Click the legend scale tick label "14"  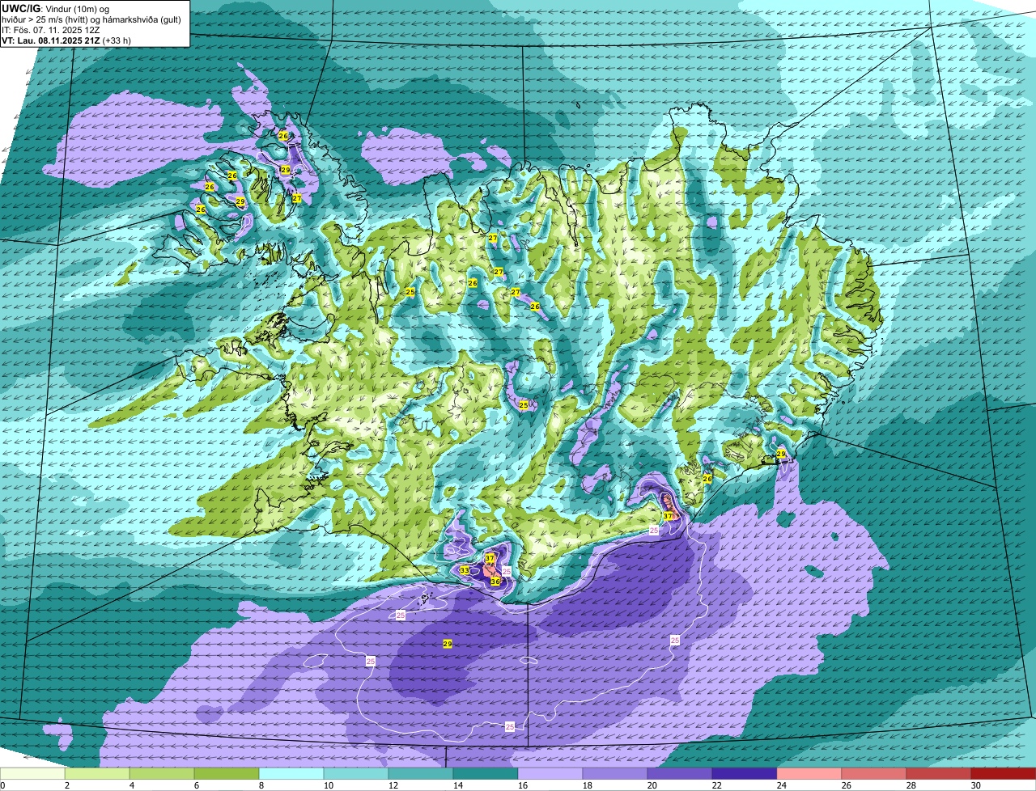pos(457,785)
